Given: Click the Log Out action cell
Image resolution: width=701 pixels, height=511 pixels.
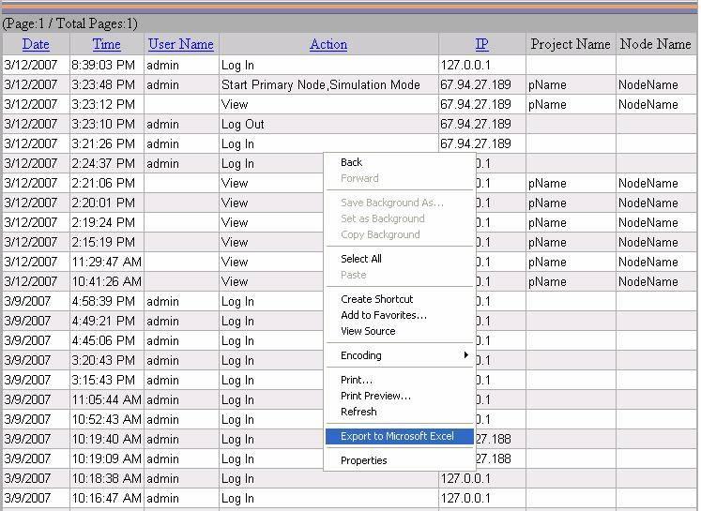Looking at the screenshot, I should pyautogui.click(x=243, y=124).
